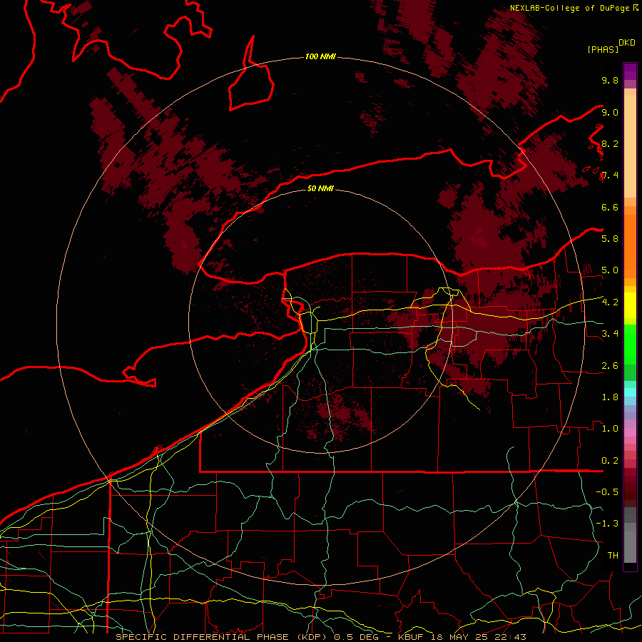Click the 9.8 value on color scale
The height and width of the screenshot is (642, 642).
point(610,80)
